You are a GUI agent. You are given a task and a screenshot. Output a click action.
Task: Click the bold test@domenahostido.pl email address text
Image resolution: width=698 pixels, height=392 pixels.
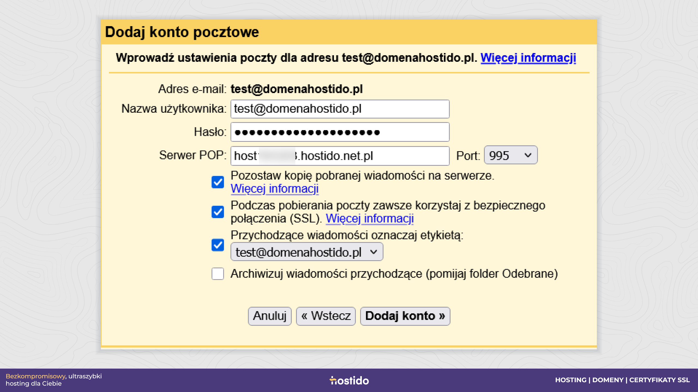tap(297, 89)
